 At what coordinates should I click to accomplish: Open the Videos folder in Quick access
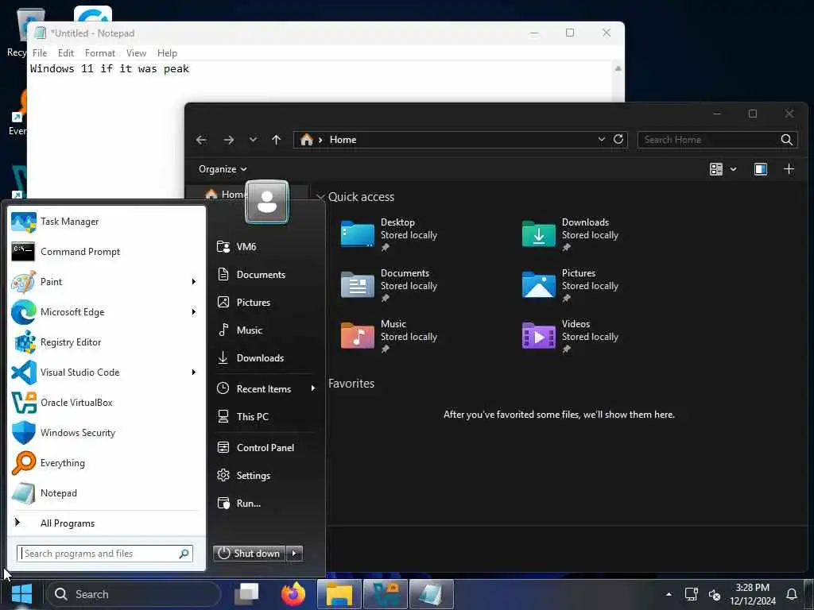(571, 336)
